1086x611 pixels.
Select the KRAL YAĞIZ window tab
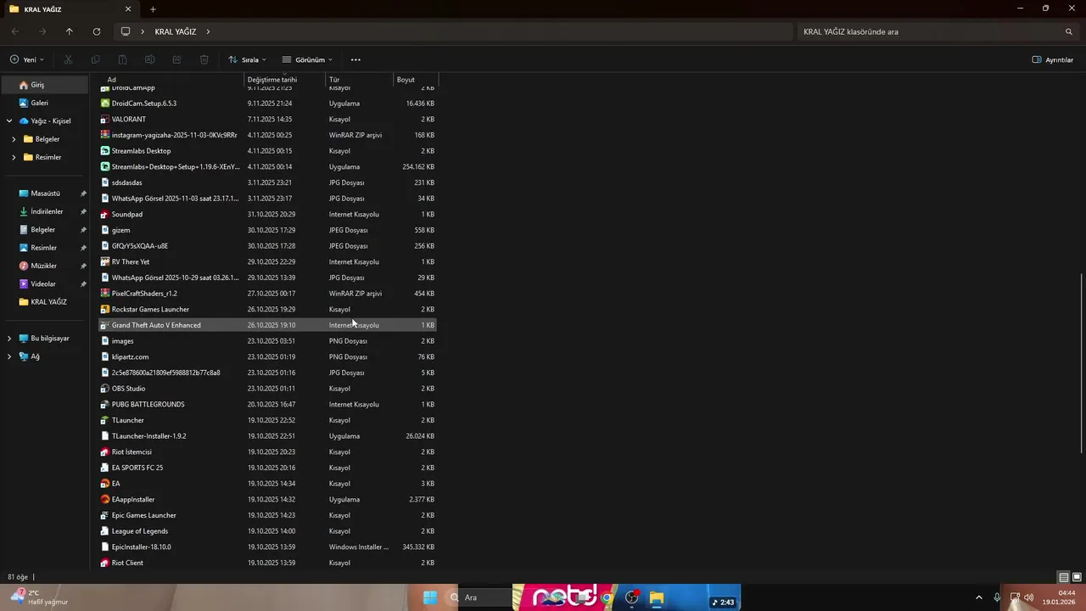click(70, 9)
